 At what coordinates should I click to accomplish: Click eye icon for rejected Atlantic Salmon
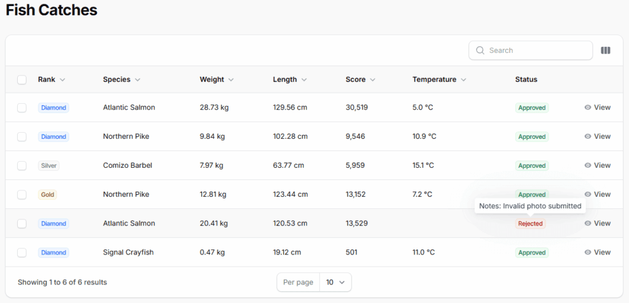pos(588,224)
